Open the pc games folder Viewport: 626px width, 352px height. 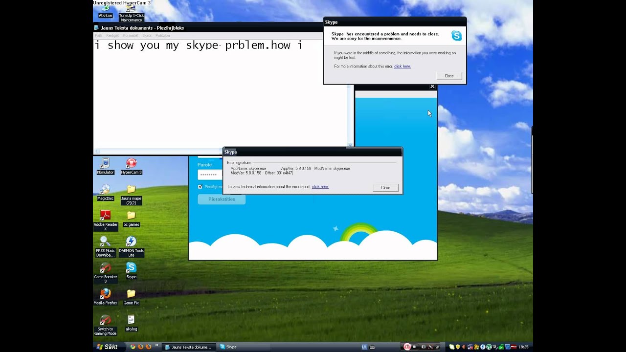(x=131, y=219)
